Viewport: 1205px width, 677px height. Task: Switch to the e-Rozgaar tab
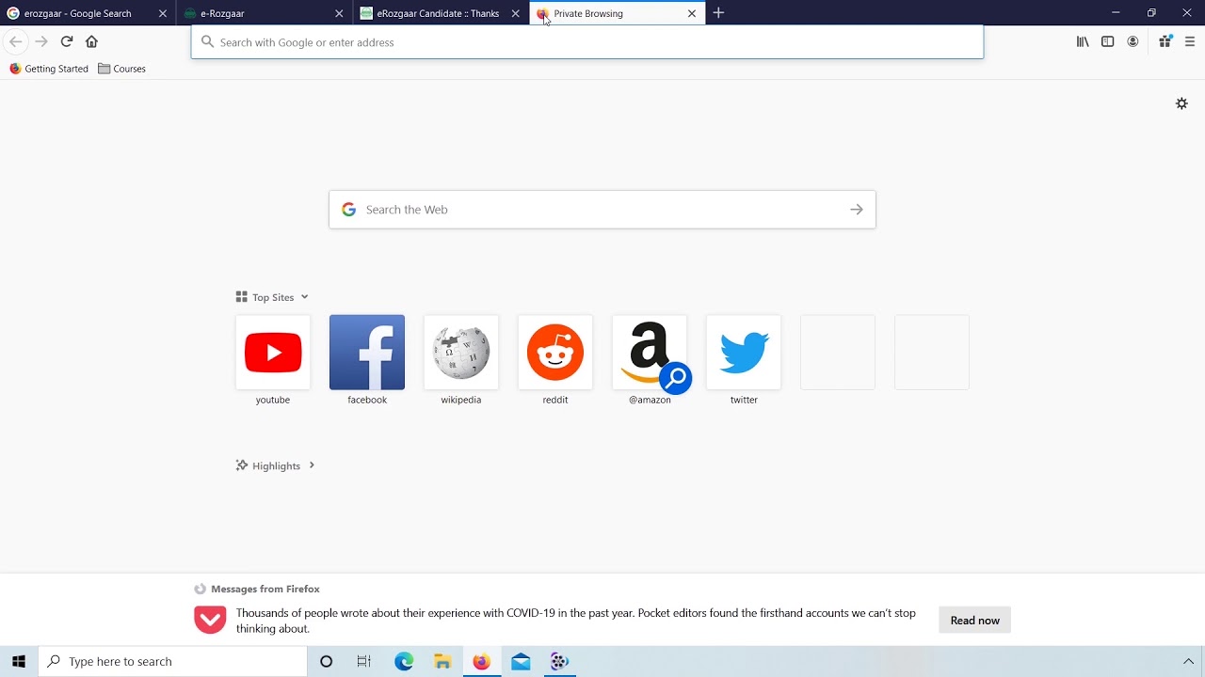coord(265,13)
